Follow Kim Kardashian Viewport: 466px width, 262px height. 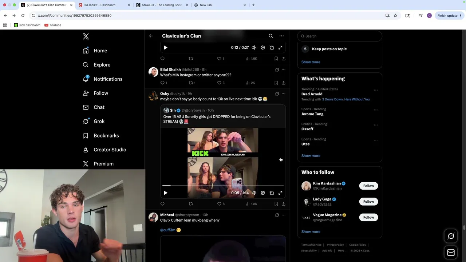point(368,186)
